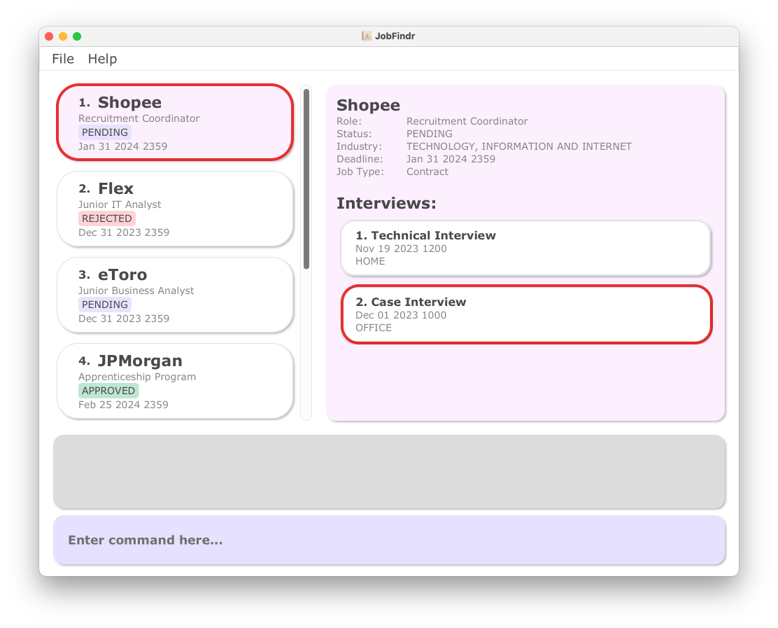Click the OFFICE interview location text
The height and width of the screenshot is (628, 778).
pyautogui.click(x=374, y=328)
